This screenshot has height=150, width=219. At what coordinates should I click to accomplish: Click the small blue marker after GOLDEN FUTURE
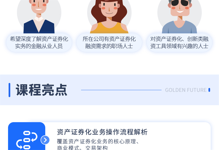coord(209,90)
